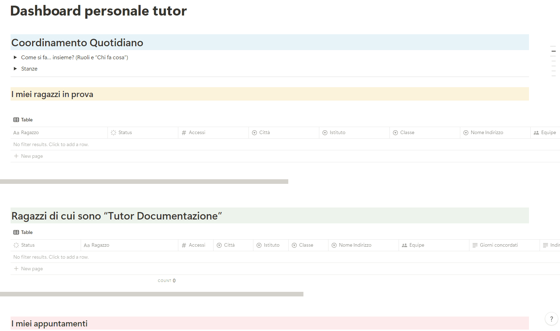Click Equipe column header in second table
Screen dimensions: 560x331
(434, 245)
